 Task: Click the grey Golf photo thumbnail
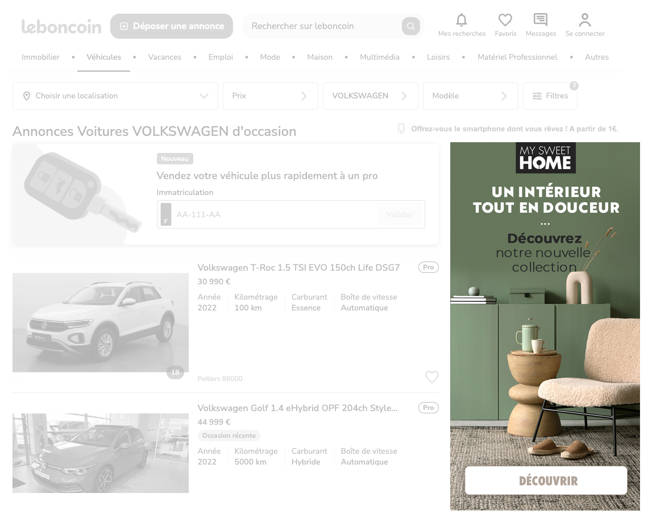pos(101,453)
